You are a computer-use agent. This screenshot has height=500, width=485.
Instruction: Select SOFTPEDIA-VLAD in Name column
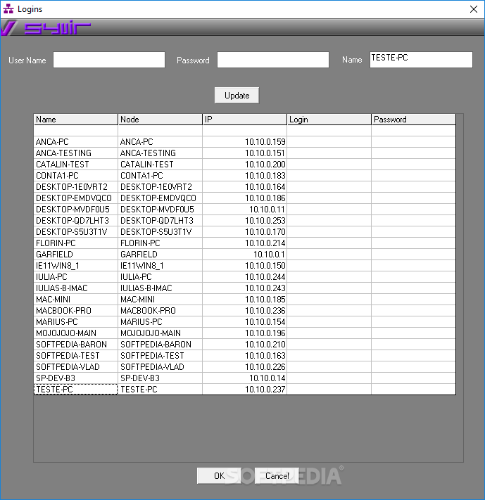point(76,366)
